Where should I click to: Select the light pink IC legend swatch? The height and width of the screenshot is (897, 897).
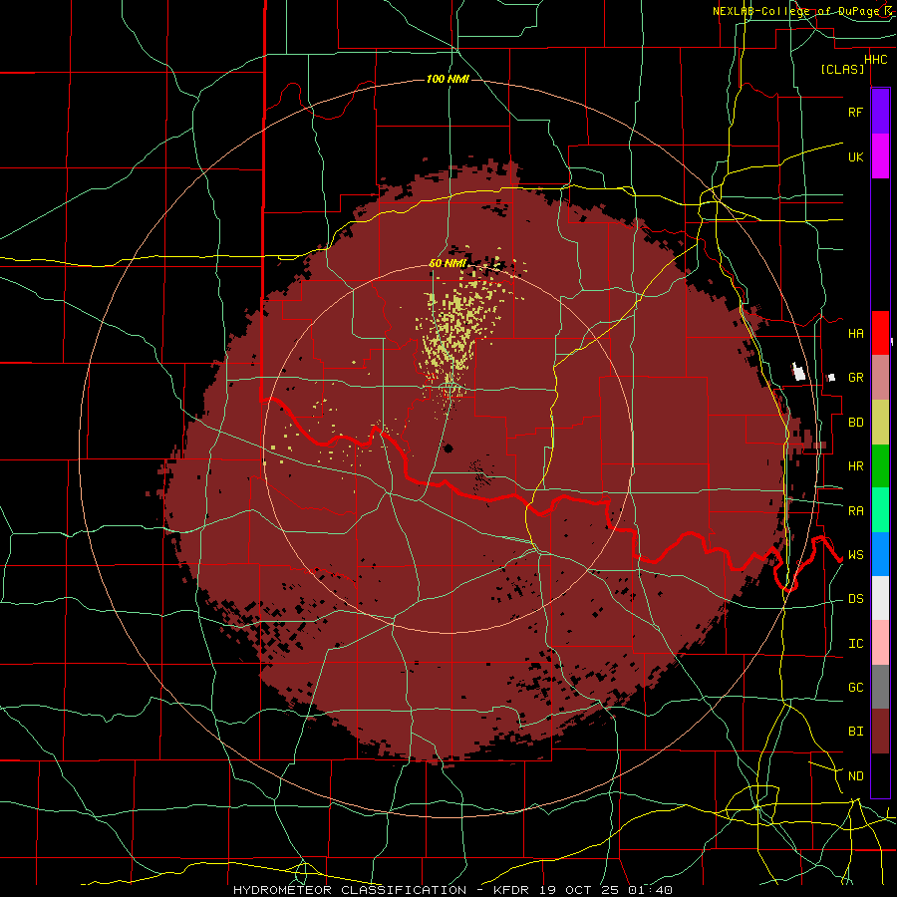880,643
